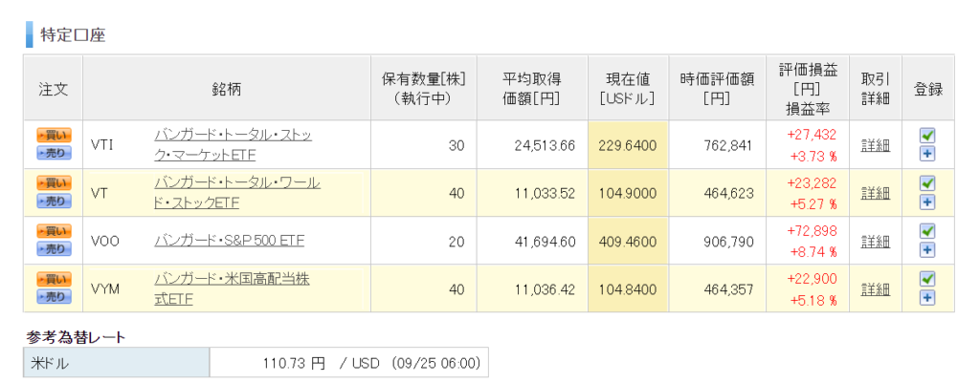Open the 詳細 link for VTI

point(875,146)
